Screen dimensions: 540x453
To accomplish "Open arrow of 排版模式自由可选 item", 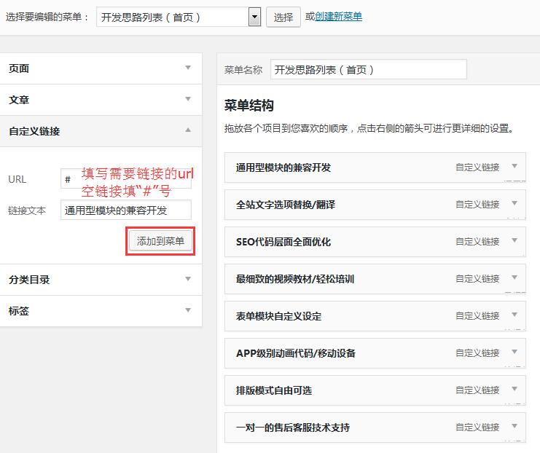I will (514, 390).
